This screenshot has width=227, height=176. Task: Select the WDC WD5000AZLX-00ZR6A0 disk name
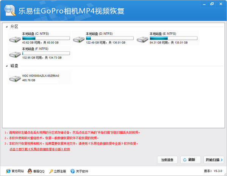tap(40, 76)
